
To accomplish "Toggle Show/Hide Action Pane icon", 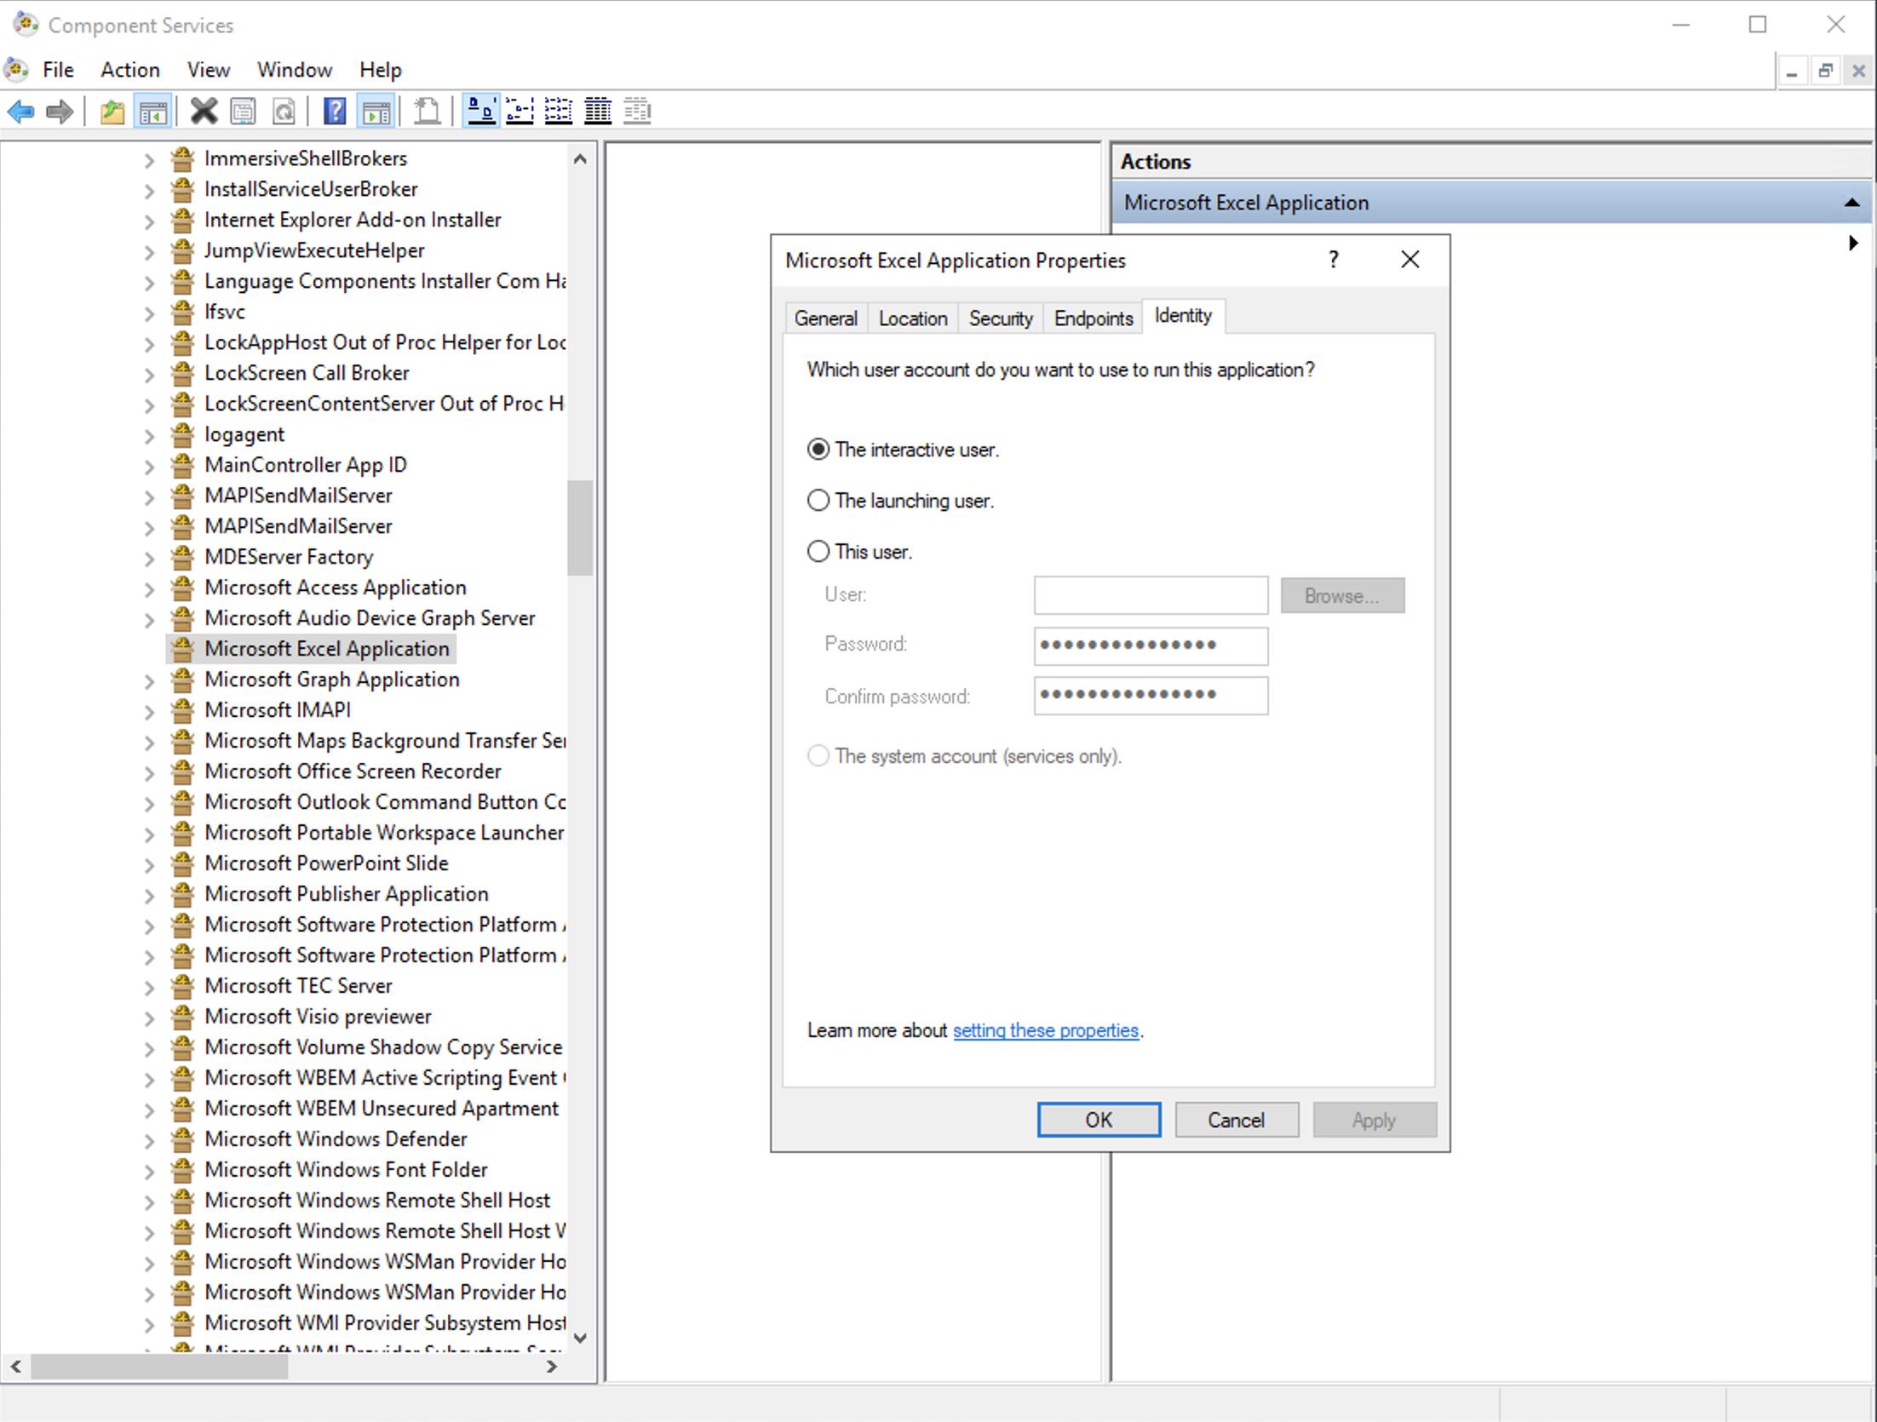I will (x=376, y=112).
